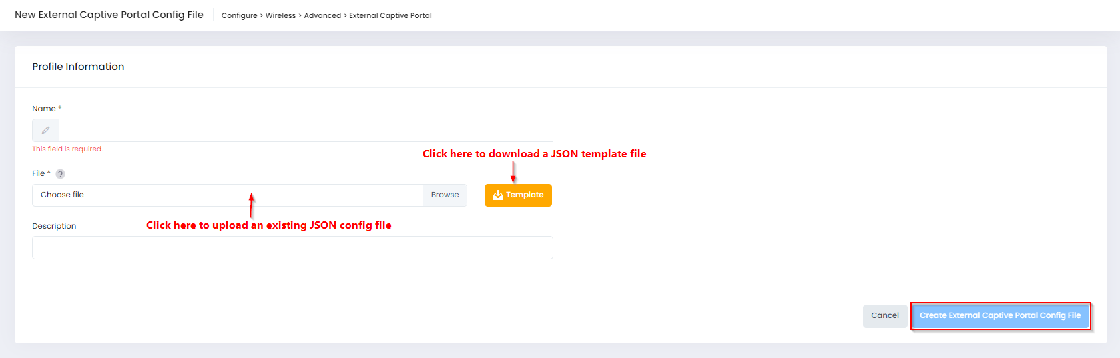The width and height of the screenshot is (1120, 358).
Task: Click the Description field label
Action: click(54, 226)
